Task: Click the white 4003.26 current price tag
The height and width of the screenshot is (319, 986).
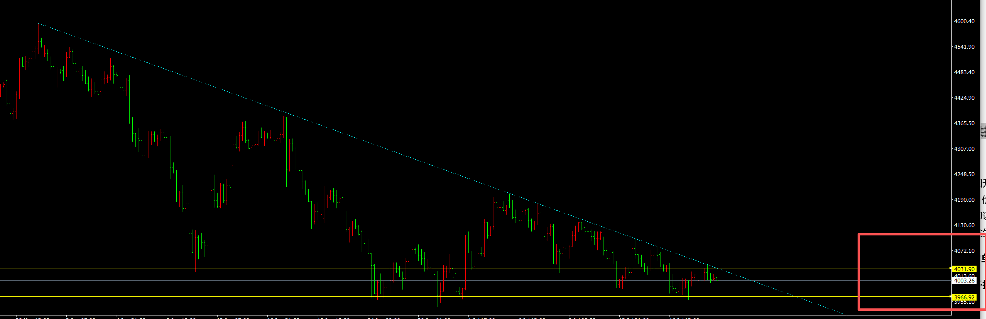Action: click(964, 280)
